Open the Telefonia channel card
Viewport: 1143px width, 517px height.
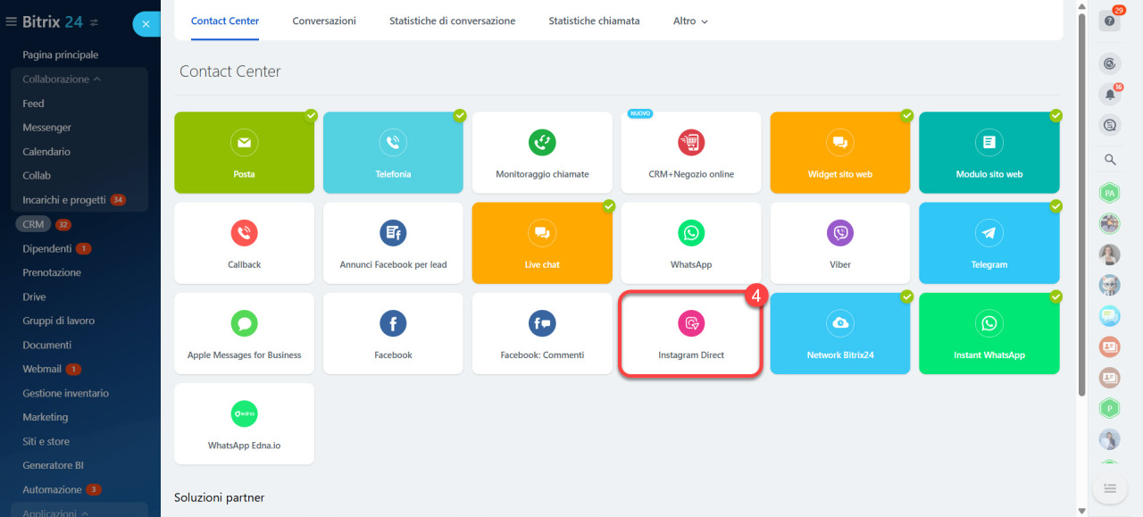(x=393, y=152)
